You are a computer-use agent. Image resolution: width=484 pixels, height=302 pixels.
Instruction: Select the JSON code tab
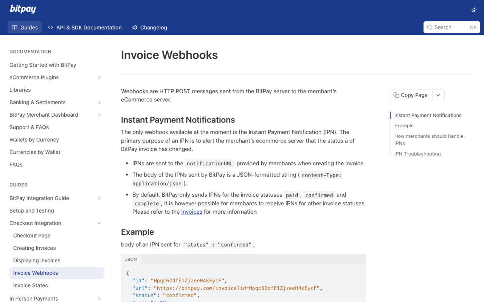[131, 259]
